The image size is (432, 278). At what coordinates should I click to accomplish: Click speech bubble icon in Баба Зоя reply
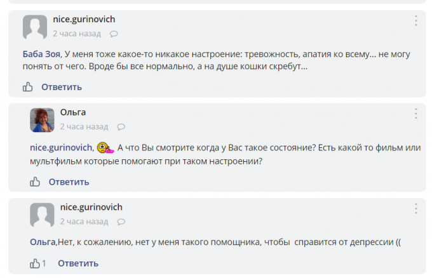[114, 34]
